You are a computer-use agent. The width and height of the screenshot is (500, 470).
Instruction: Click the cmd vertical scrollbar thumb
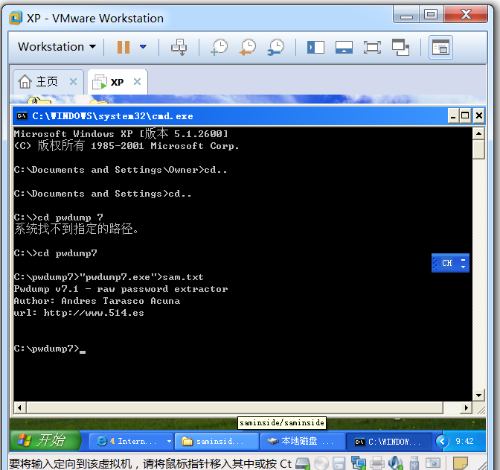(478, 149)
